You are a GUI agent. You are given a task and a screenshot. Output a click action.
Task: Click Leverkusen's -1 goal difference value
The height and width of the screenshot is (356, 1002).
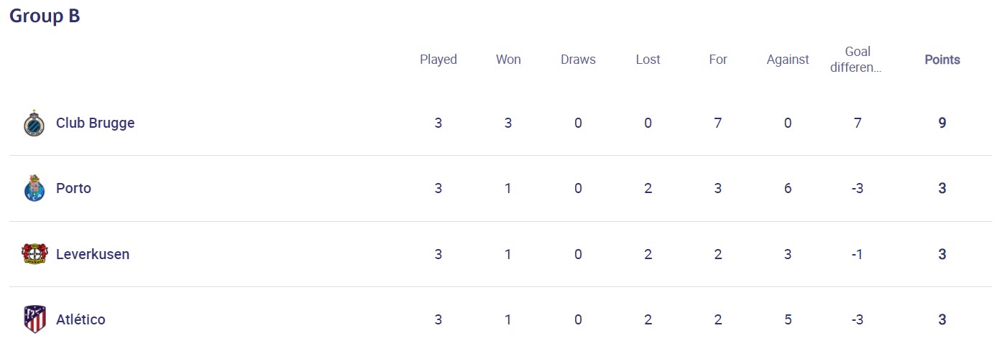point(858,254)
